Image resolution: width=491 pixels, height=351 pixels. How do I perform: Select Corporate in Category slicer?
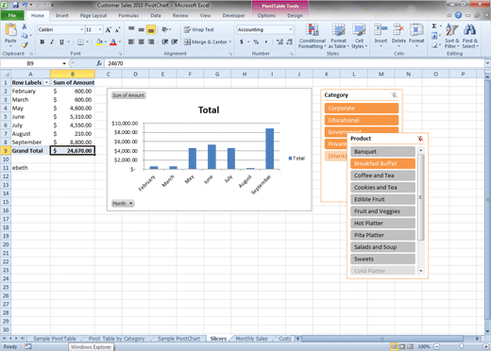(x=362, y=109)
